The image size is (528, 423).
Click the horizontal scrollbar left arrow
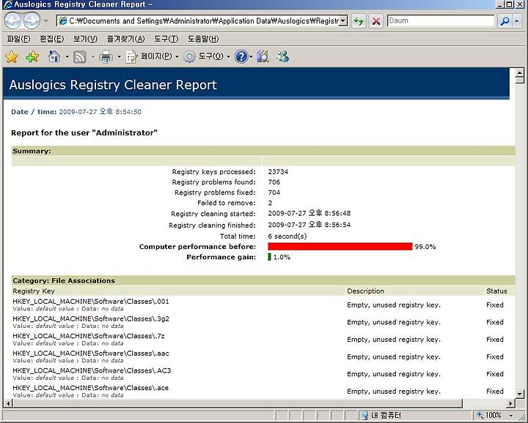pos(8,403)
